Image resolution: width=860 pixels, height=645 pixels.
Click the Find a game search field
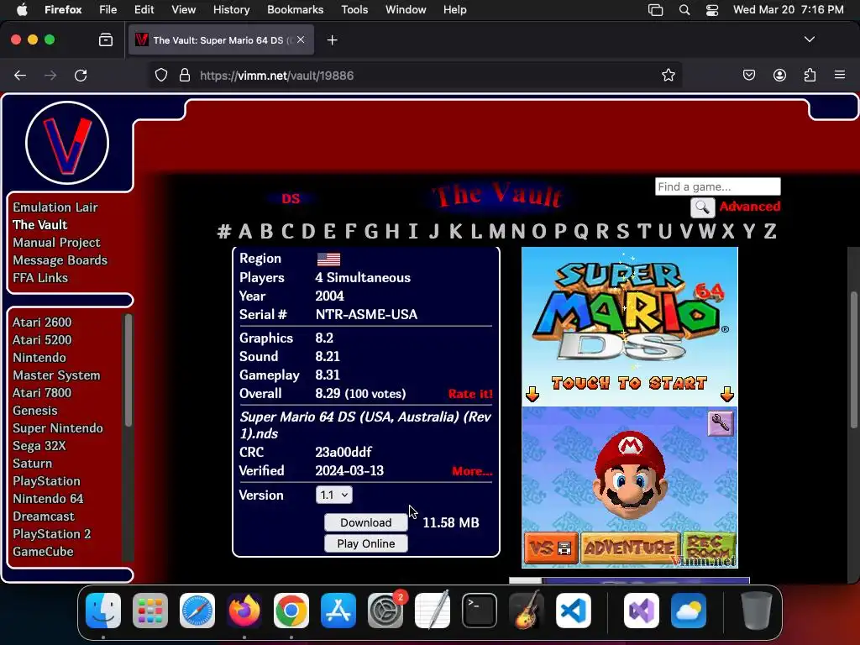coord(717,186)
